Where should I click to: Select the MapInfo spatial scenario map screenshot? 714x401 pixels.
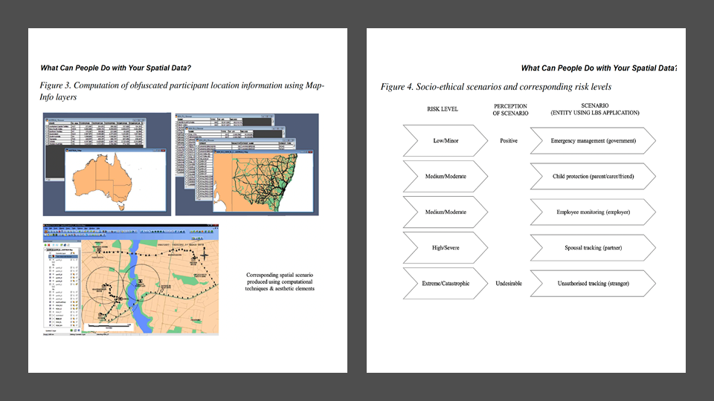pos(131,280)
